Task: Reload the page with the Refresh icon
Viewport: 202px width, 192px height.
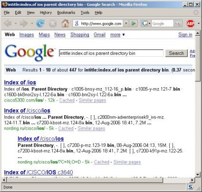Action: pyautogui.click(x=40, y=23)
